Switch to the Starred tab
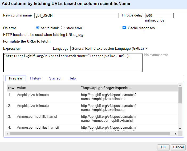This screenshot has height=151, width=187. click(x=55, y=78)
